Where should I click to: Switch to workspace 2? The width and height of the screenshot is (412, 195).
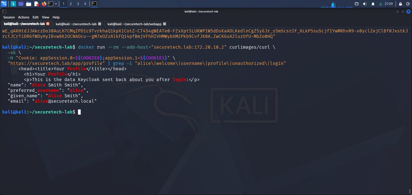coord(71,4)
